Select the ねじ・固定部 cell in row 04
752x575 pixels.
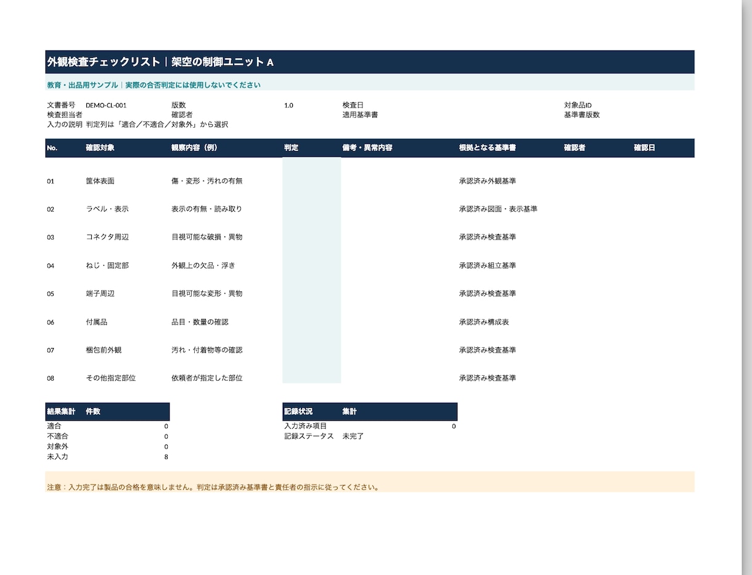pos(107,265)
